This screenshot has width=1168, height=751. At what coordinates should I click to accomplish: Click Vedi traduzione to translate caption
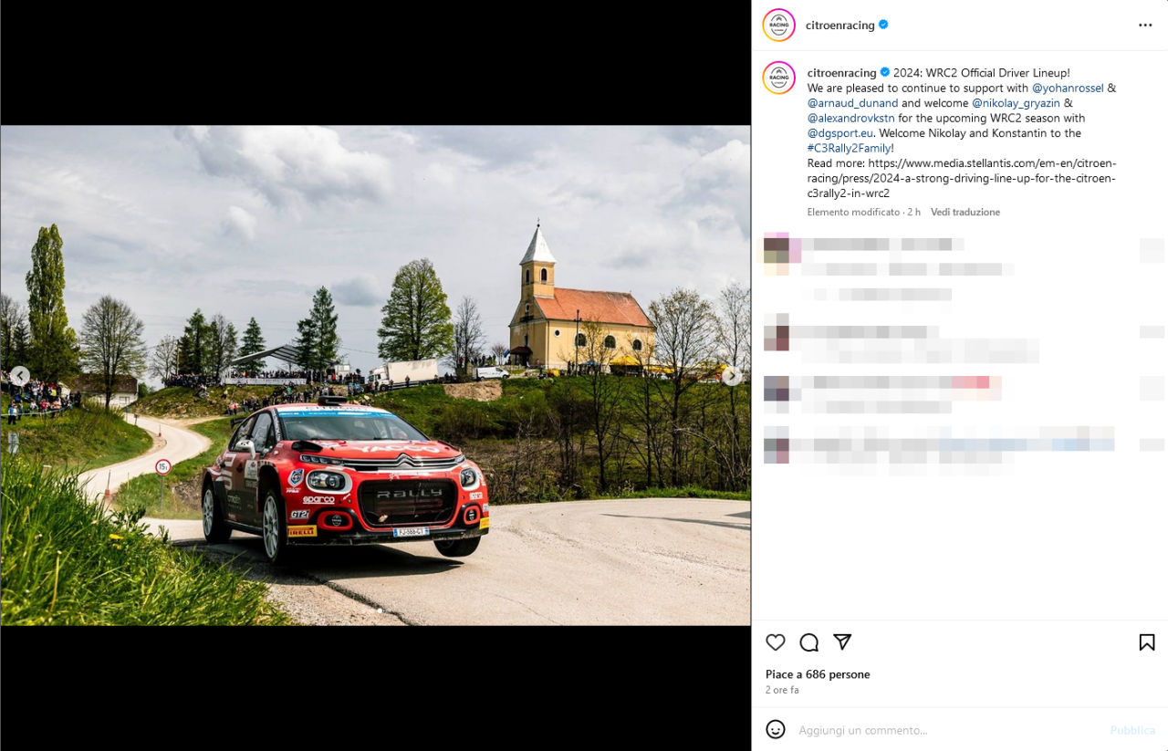[965, 212]
